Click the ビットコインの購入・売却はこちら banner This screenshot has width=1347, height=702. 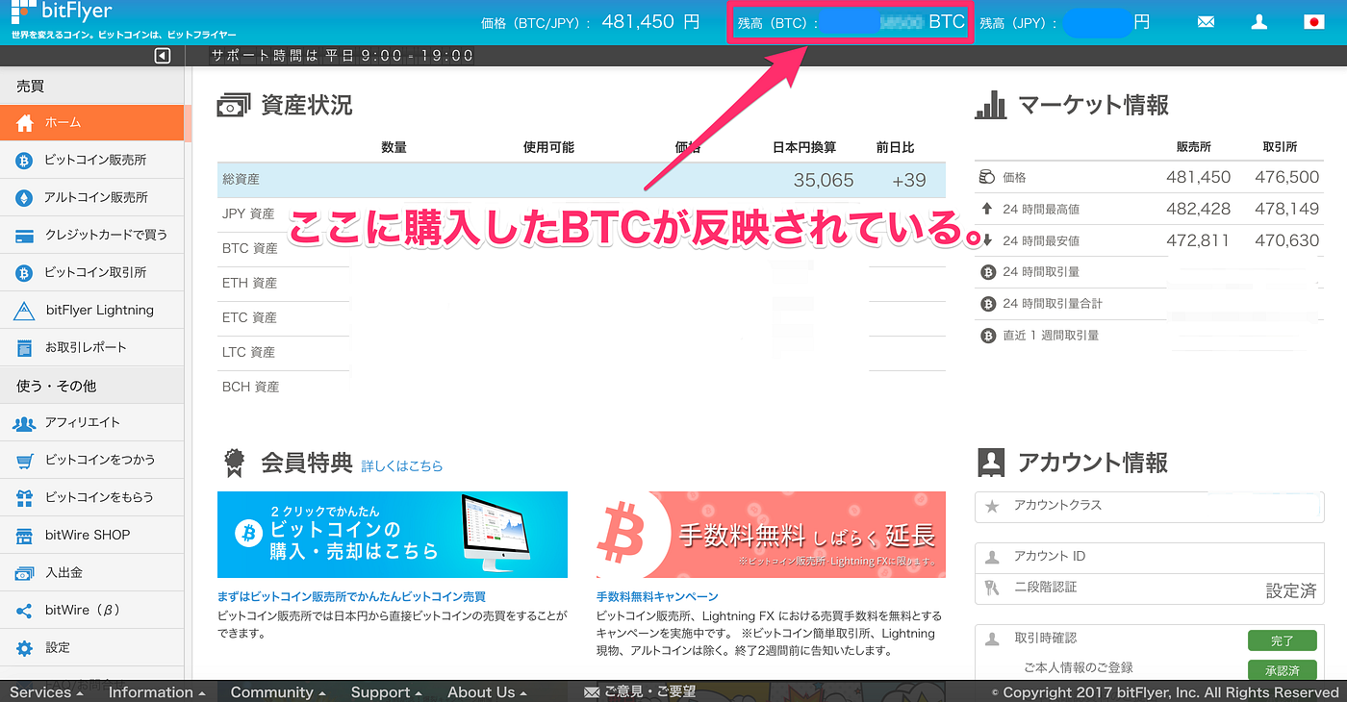[x=393, y=535]
